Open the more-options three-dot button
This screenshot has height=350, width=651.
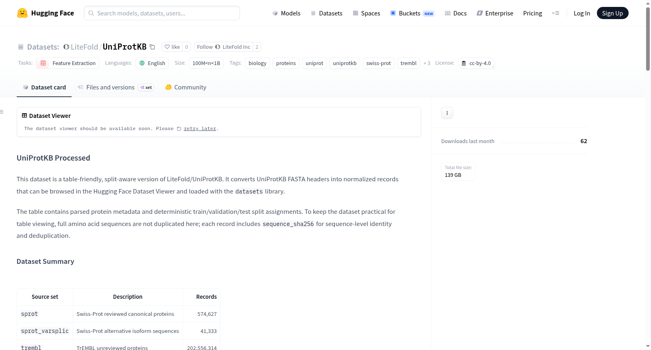(x=447, y=113)
